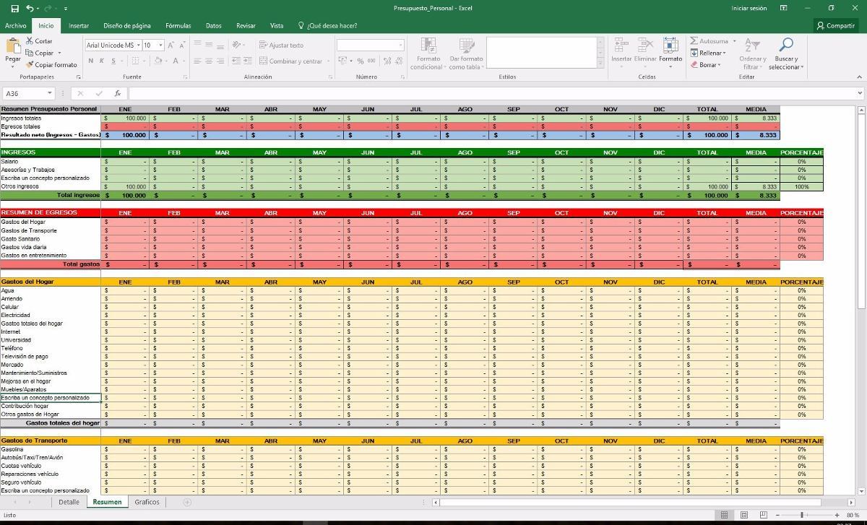Toggle italic formatting K button
The image size is (867, 525).
click(x=102, y=61)
